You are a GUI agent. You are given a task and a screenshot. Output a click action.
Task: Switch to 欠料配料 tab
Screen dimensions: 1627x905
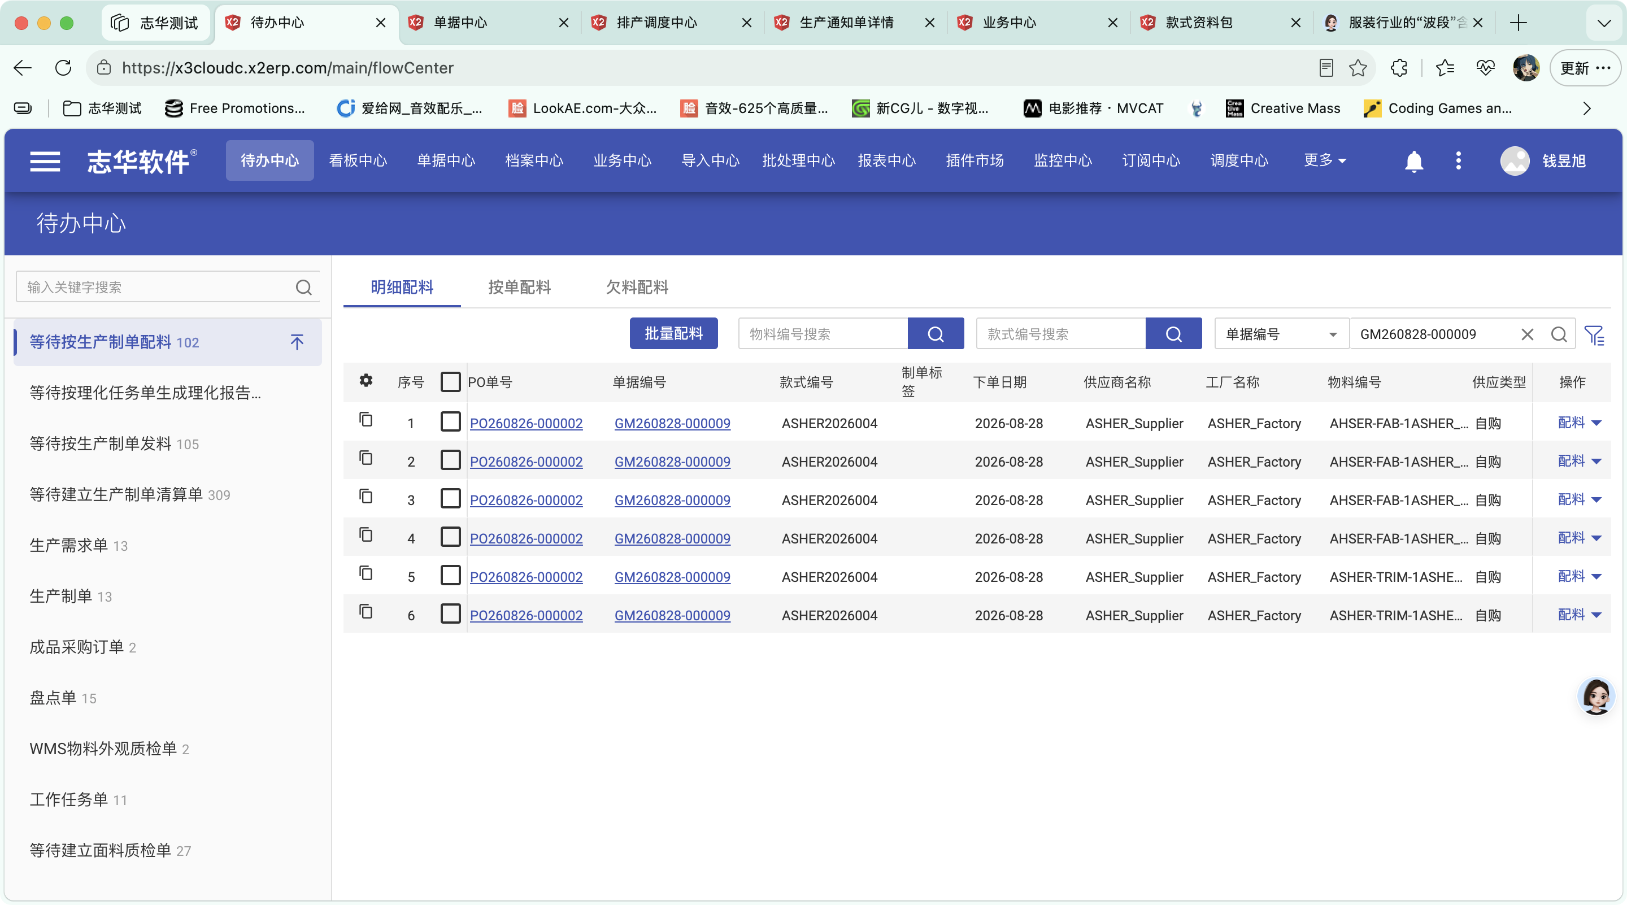(637, 288)
